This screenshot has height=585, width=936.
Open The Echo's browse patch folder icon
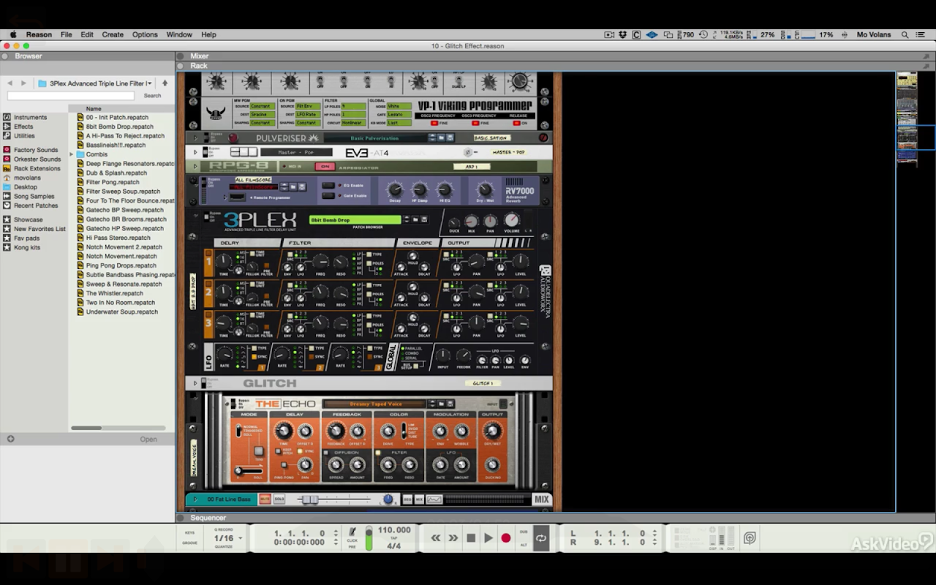442,404
